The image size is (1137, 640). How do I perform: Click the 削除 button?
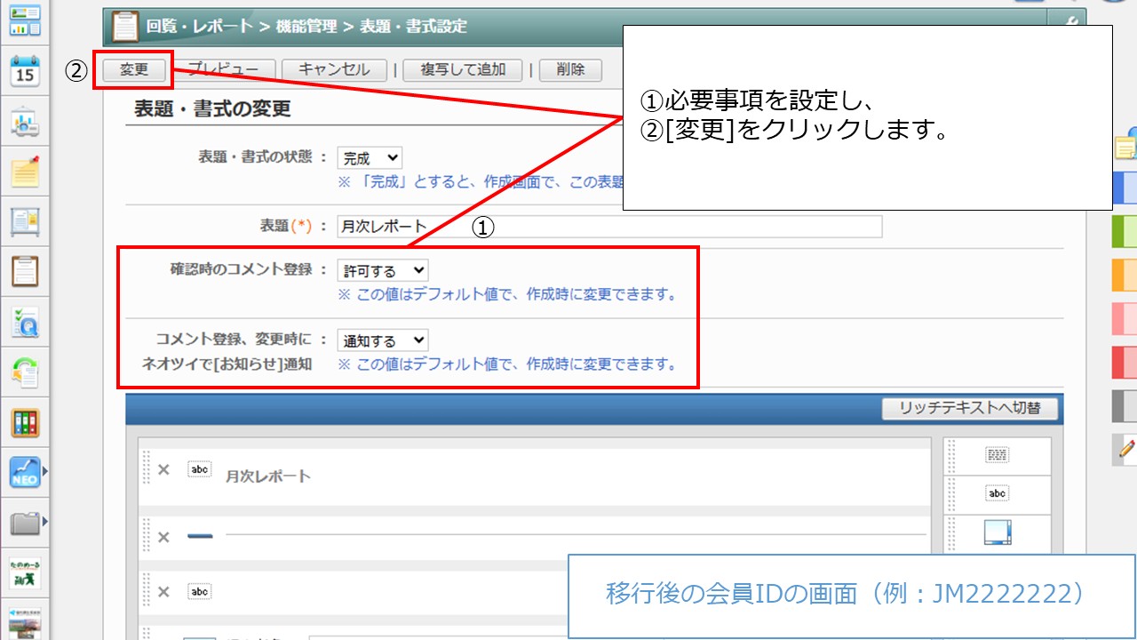569,70
